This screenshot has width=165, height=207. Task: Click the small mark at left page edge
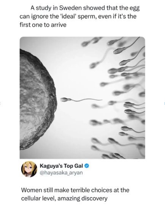[0, 103]
